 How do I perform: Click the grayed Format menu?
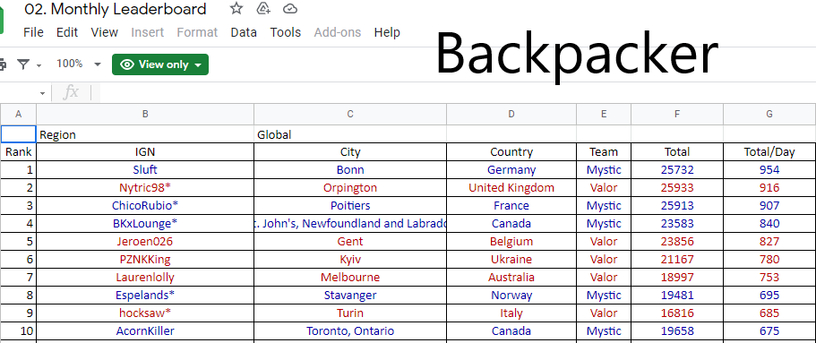(x=197, y=32)
